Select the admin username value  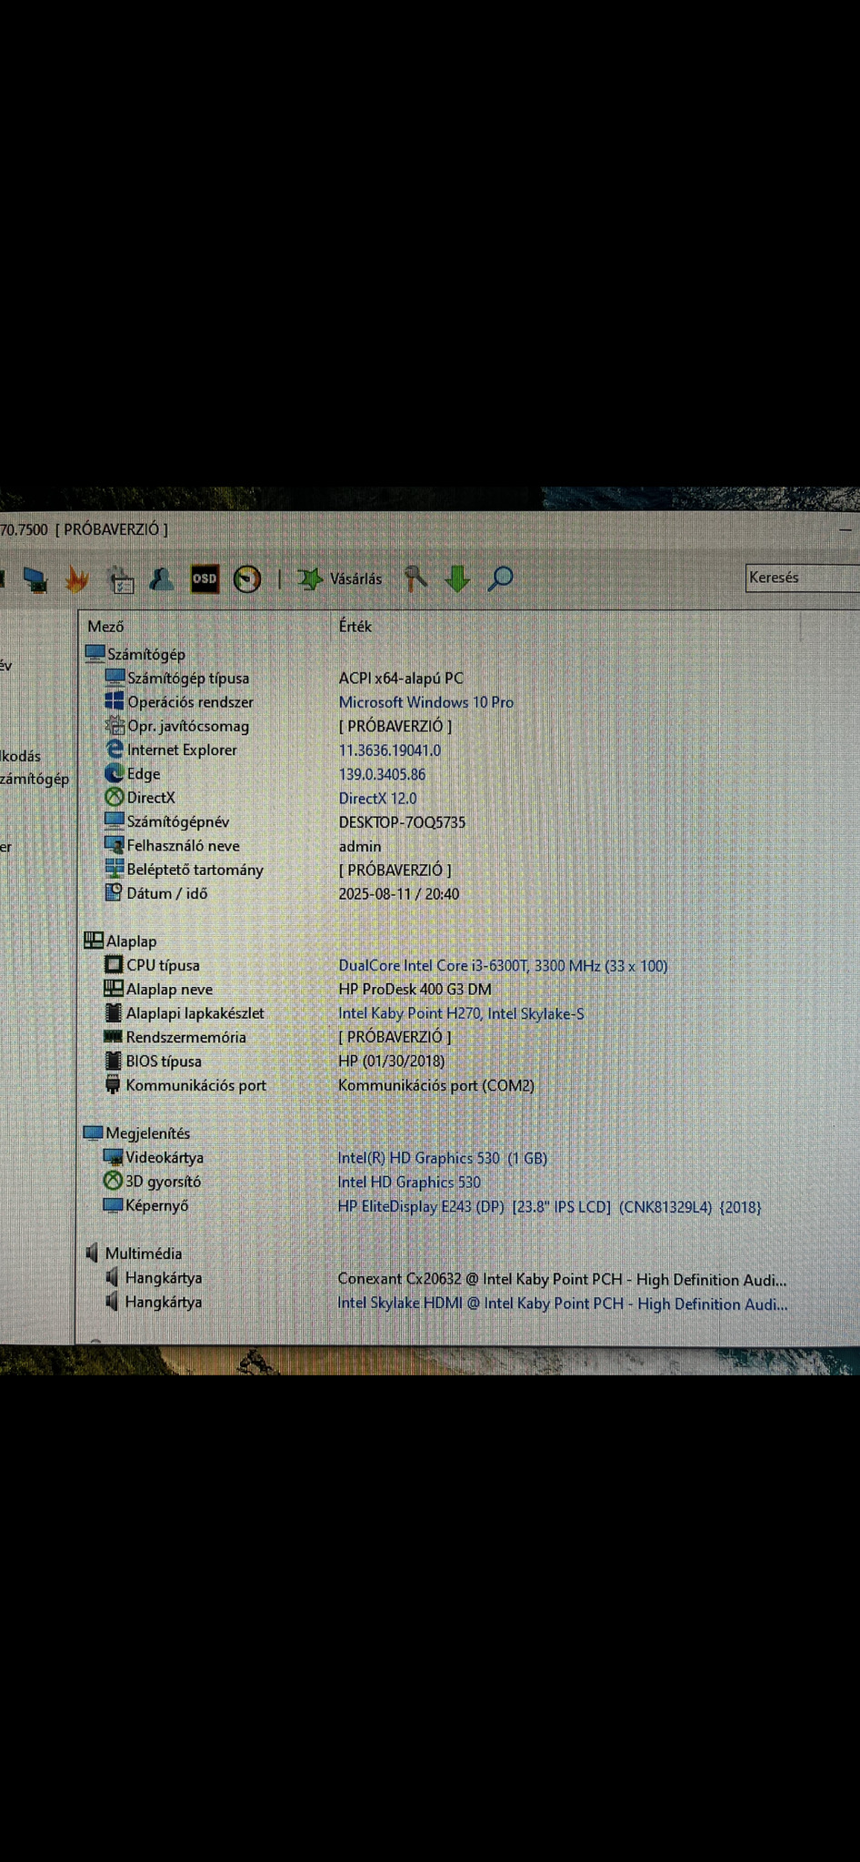click(x=360, y=846)
